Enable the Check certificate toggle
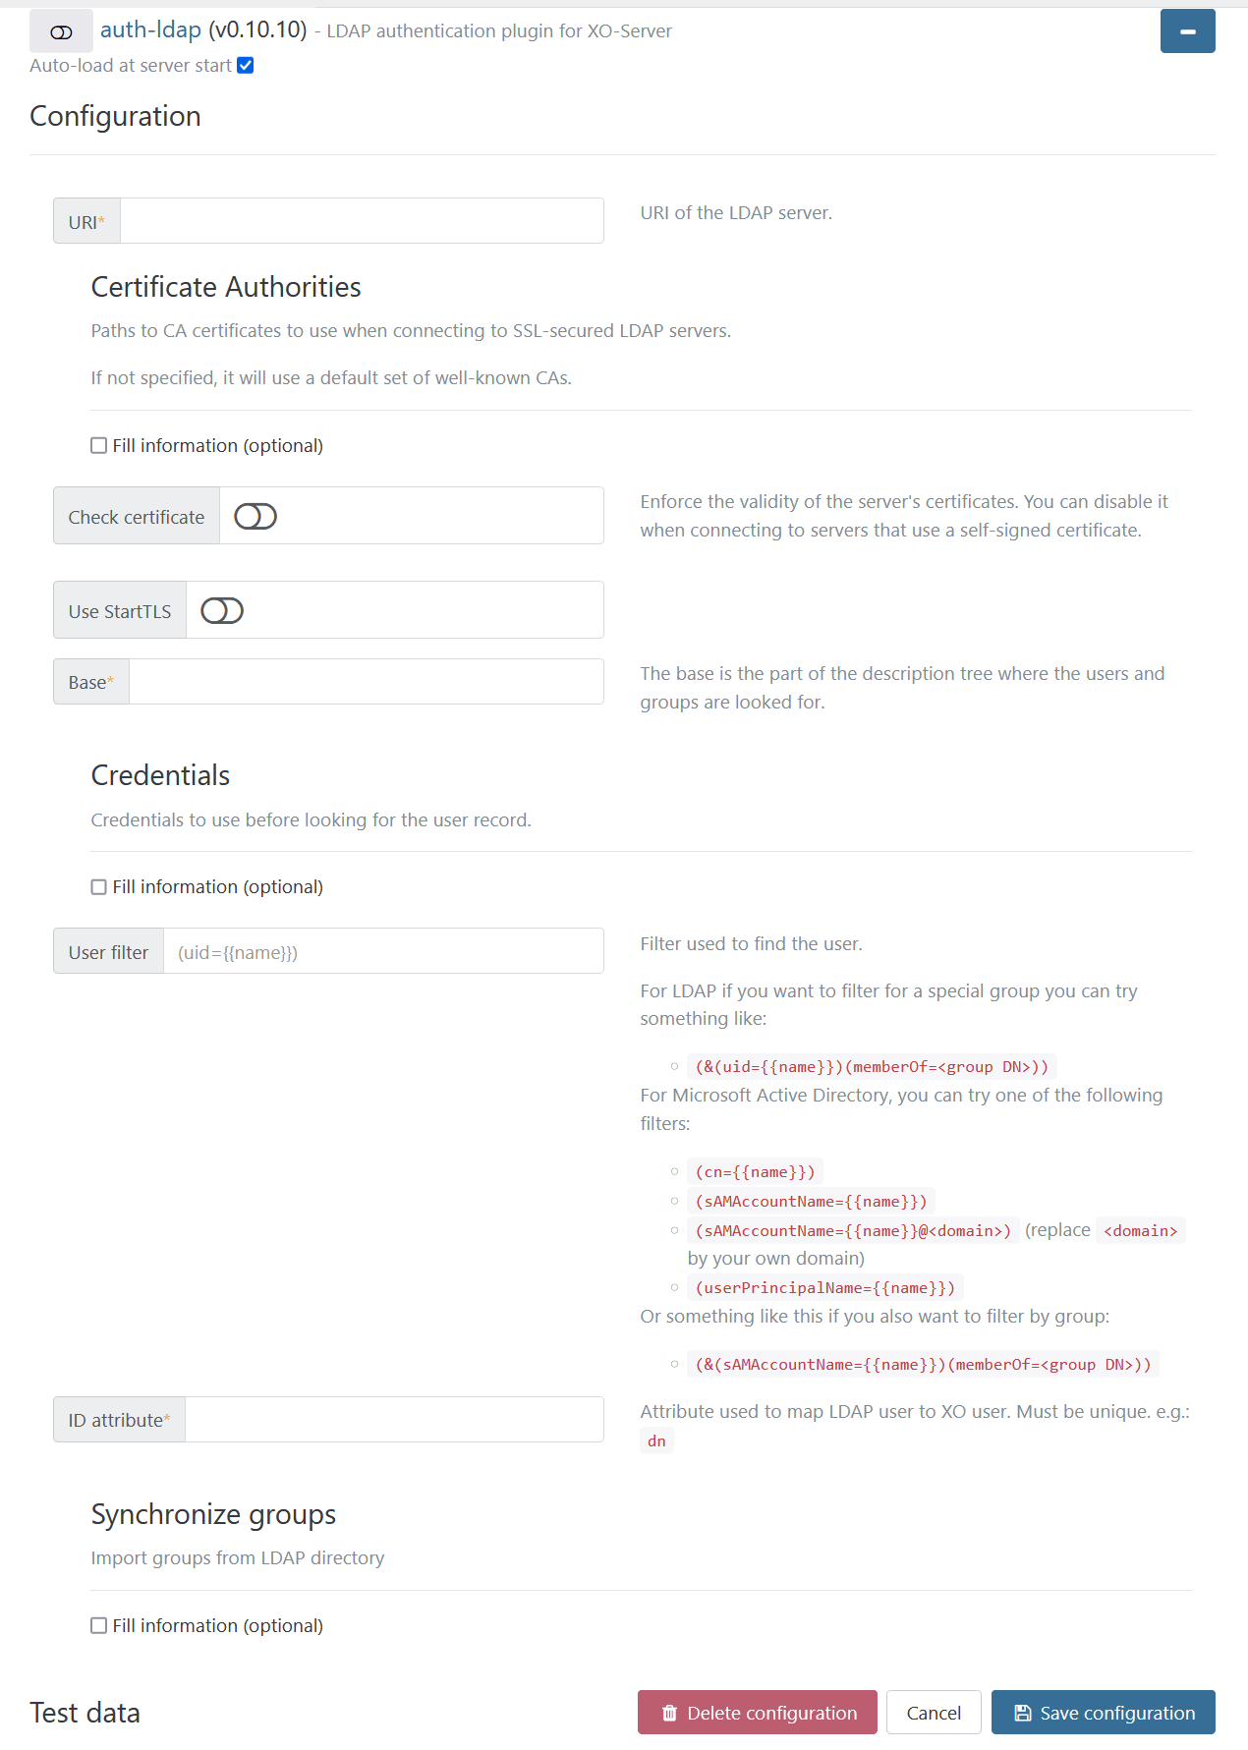The width and height of the screenshot is (1248, 1750). (255, 515)
